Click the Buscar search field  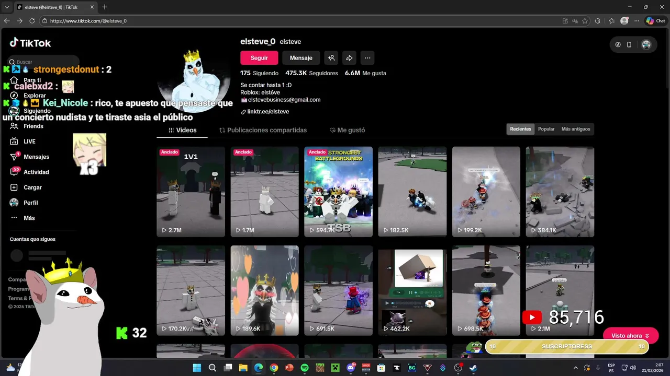tap(44, 62)
